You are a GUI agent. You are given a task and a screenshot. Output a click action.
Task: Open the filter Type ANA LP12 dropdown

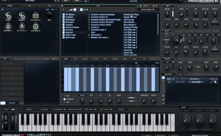click(166, 36)
